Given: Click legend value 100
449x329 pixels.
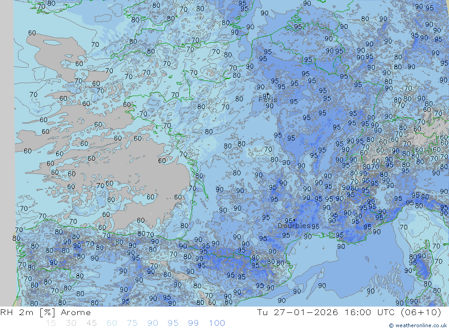Looking at the screenshot, I should 217,323.
